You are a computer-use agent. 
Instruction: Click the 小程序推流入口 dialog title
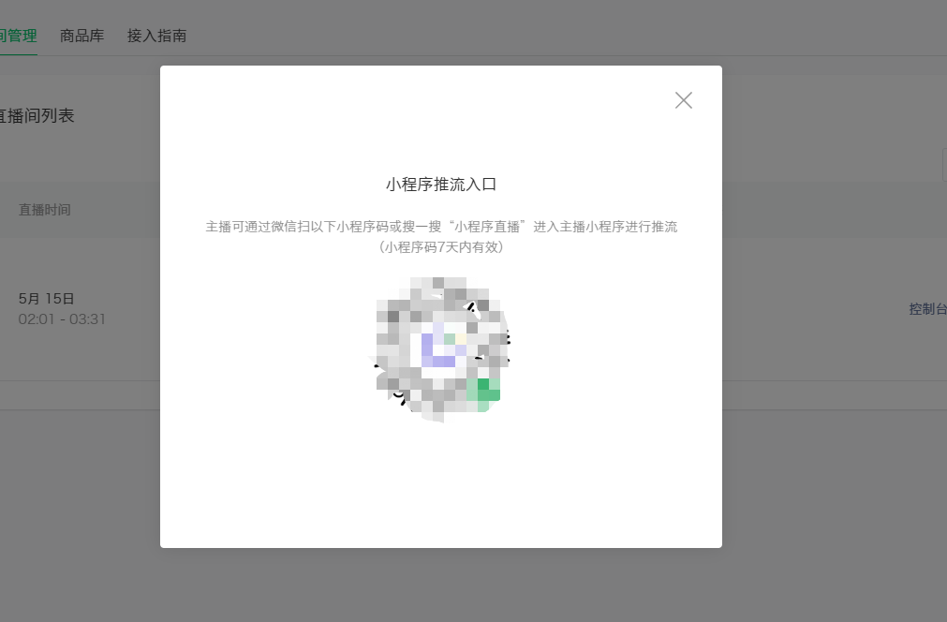[441, 185]
